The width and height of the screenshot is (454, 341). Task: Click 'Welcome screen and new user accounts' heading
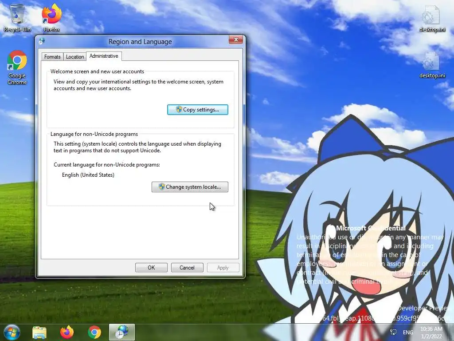[97, 71]
